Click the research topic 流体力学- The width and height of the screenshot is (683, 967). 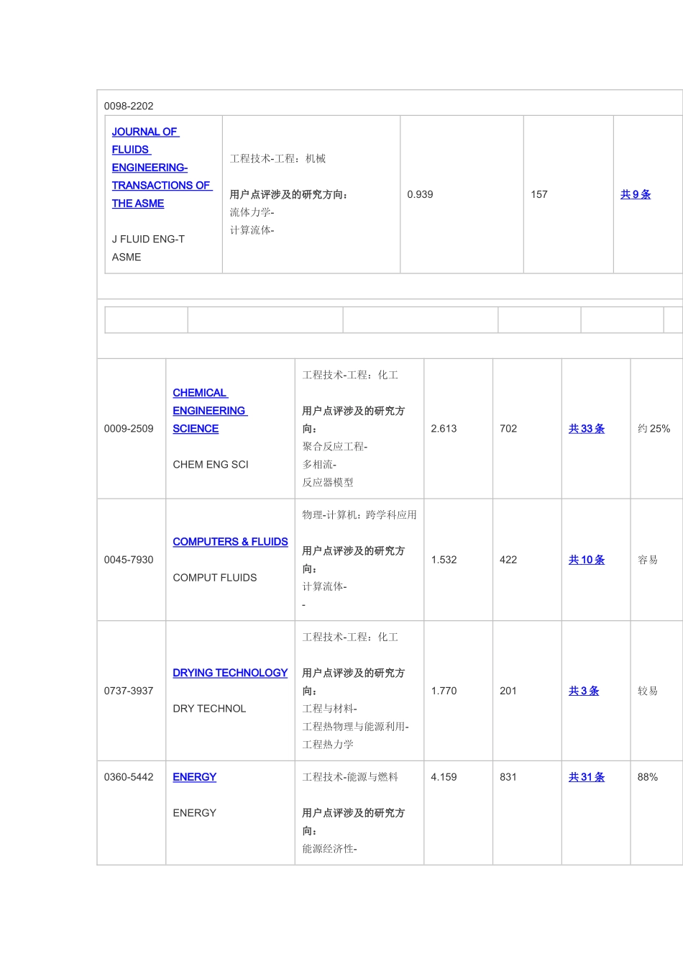(252, 212)
